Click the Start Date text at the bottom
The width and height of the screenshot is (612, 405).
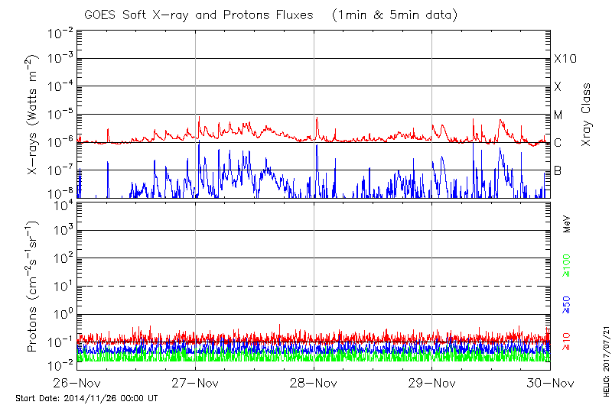click(x=86, y=399)
